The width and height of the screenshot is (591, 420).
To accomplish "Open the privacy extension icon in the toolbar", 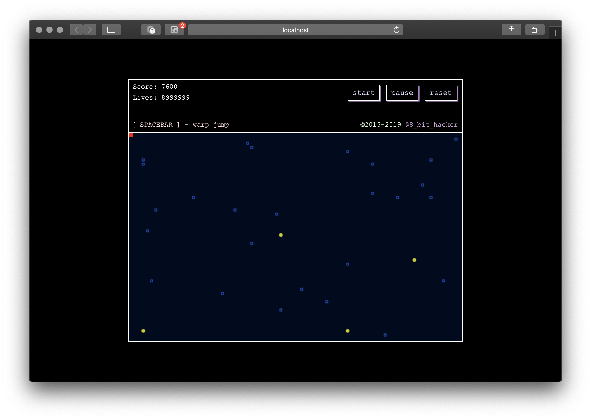I will click(x=151, y=30).
